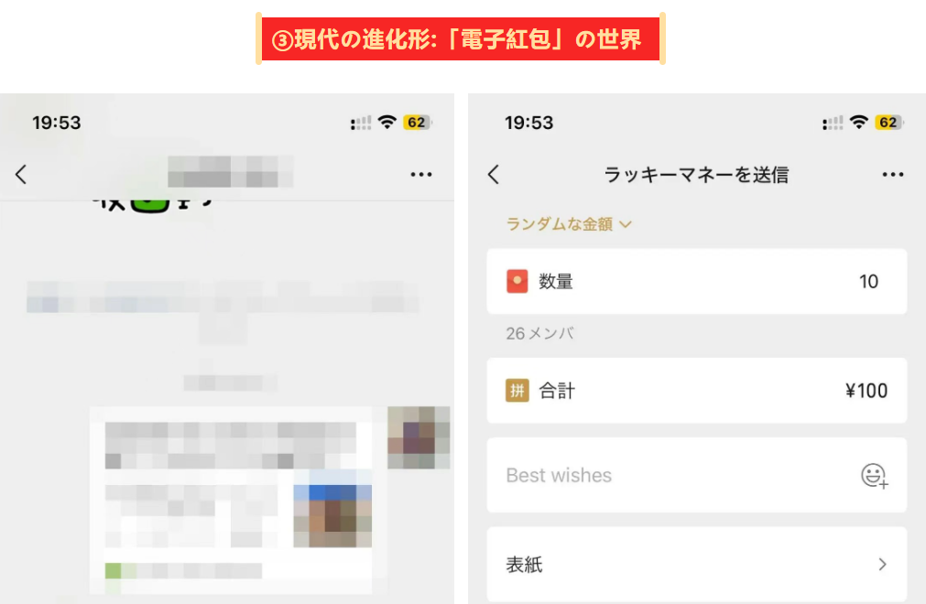The image size is (926, 604).
Task: Tap the blurred chat title at top
Action: (230, 172)
